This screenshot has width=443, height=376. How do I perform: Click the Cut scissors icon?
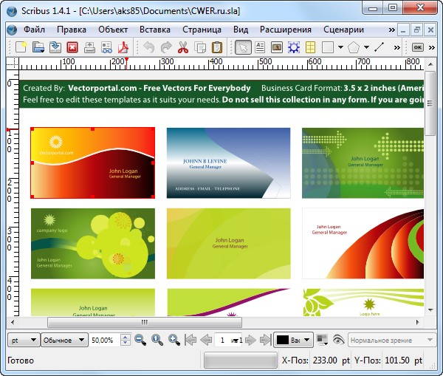pos(182,47)
